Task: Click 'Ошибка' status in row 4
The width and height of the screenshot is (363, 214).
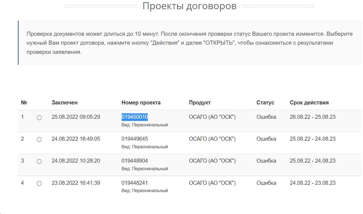Action: [266, 183]
